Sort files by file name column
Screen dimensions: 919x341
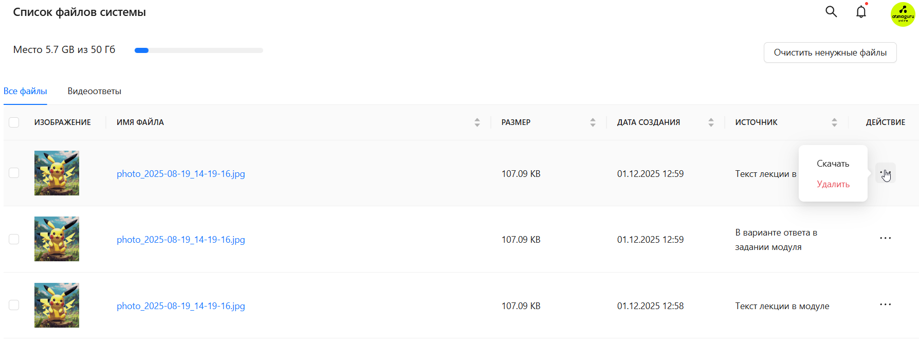click(x=477, y=122)
